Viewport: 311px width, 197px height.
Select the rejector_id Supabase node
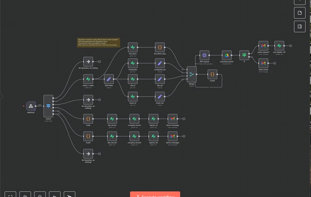pyautogui.click(x=153, y=119)
